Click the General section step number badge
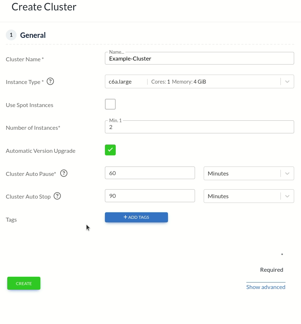This screenshot has height=324, width=301. coord(11,35)
